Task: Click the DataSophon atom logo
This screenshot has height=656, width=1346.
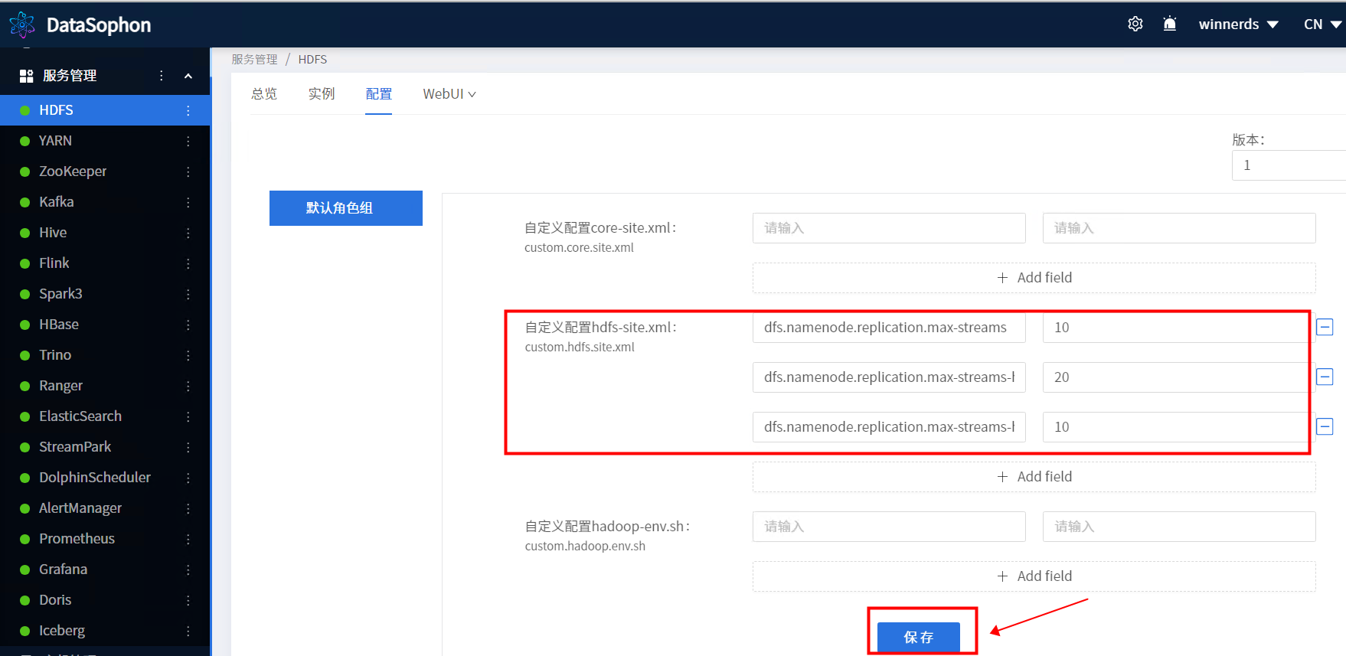Action: coord(22,24)
